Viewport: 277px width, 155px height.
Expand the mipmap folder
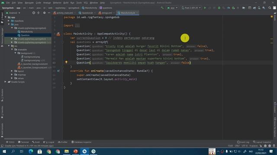coord(12,74)
